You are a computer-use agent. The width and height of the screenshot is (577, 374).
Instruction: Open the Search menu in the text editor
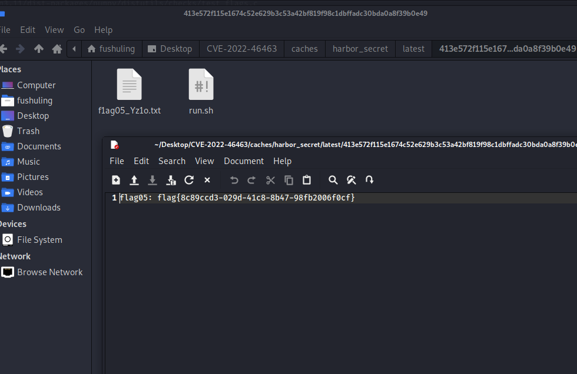click(x=172, y=161)
